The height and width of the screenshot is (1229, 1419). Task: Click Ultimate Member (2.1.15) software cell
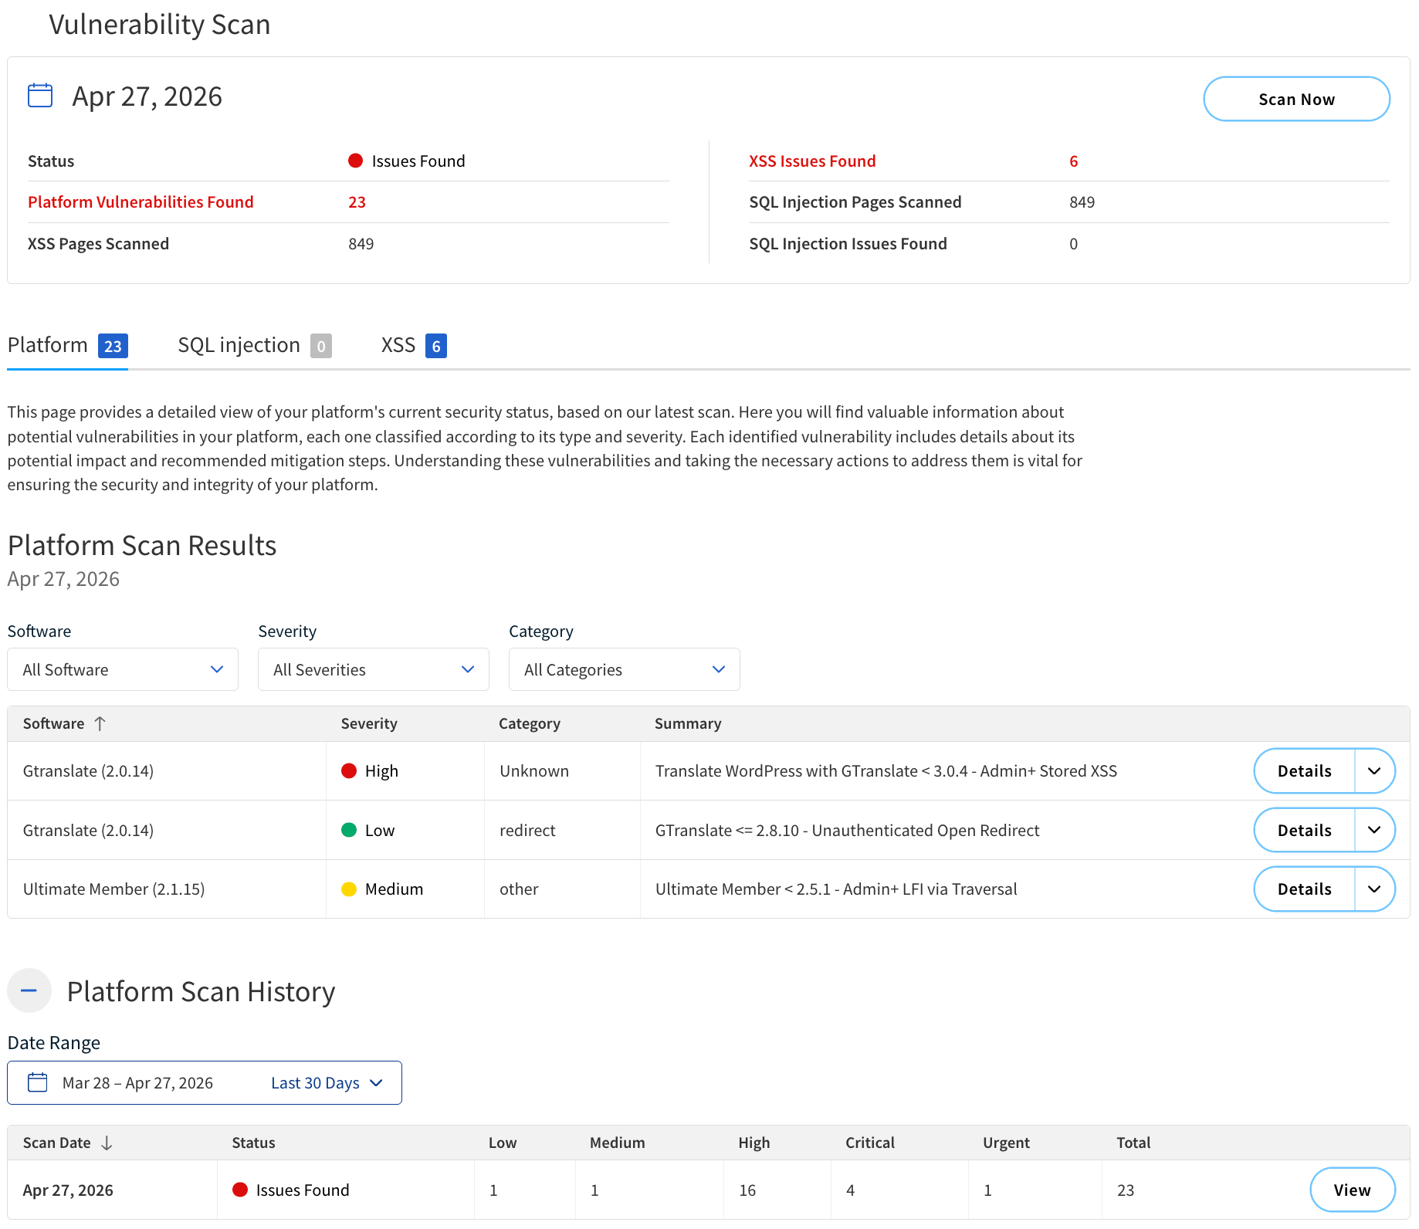pos(114,889)
